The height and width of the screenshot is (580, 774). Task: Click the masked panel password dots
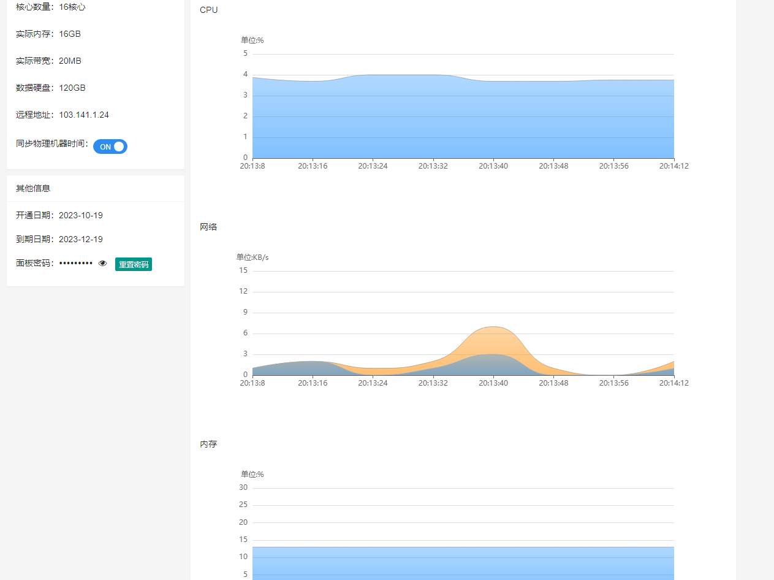[76, 264]
